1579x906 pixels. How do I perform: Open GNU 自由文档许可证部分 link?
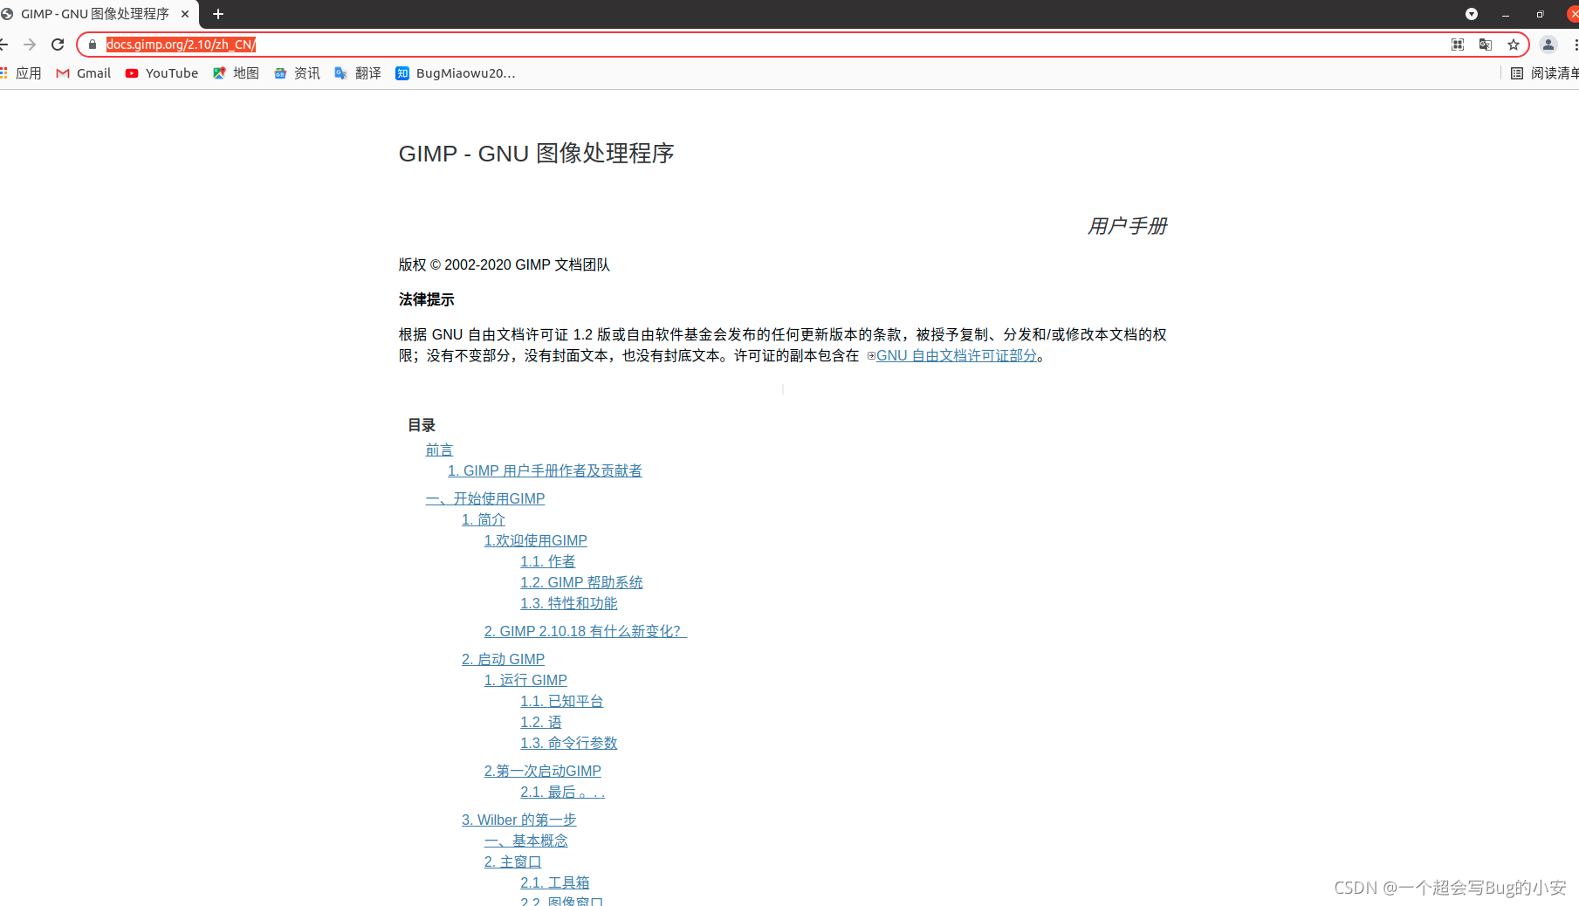[957, 356]
